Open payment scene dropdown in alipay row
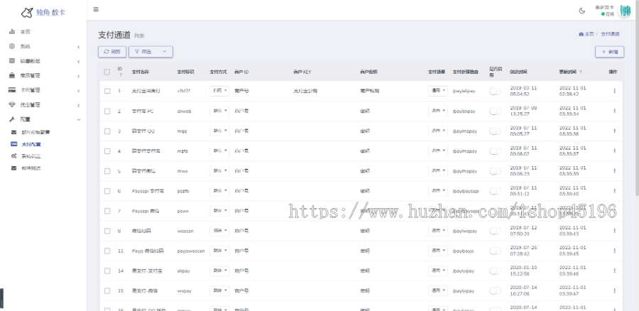Viewport: 639px width, 311px height. pyautogui.click(x=438, y=271)
